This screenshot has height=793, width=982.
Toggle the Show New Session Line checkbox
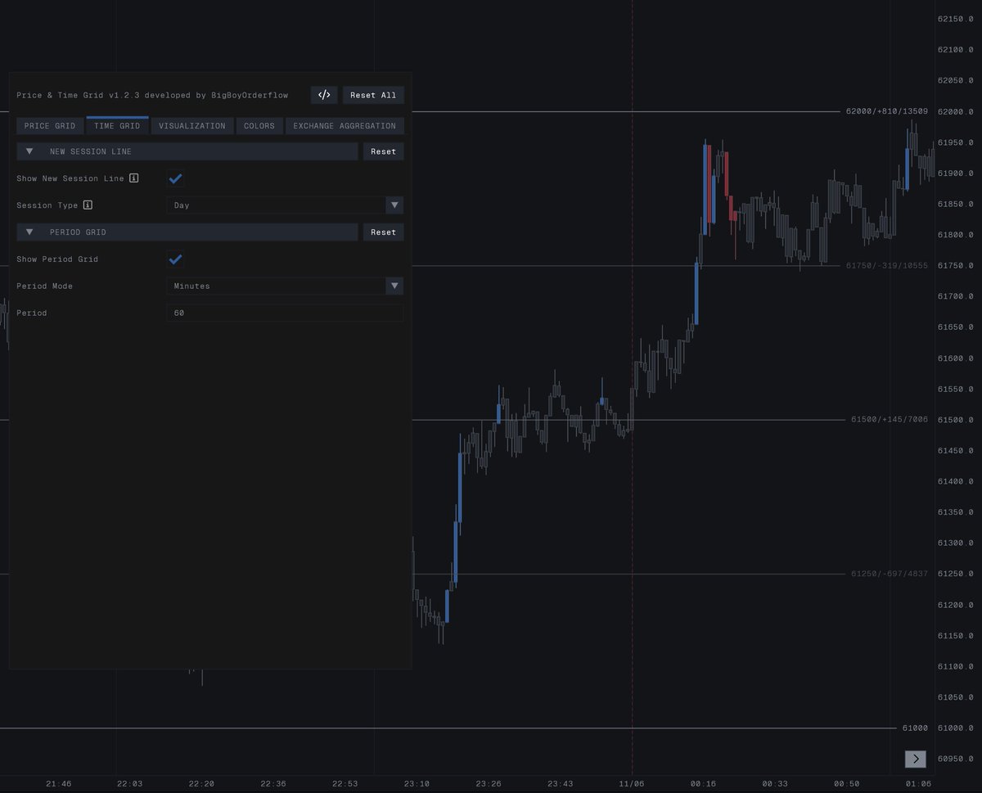(175, 178)
